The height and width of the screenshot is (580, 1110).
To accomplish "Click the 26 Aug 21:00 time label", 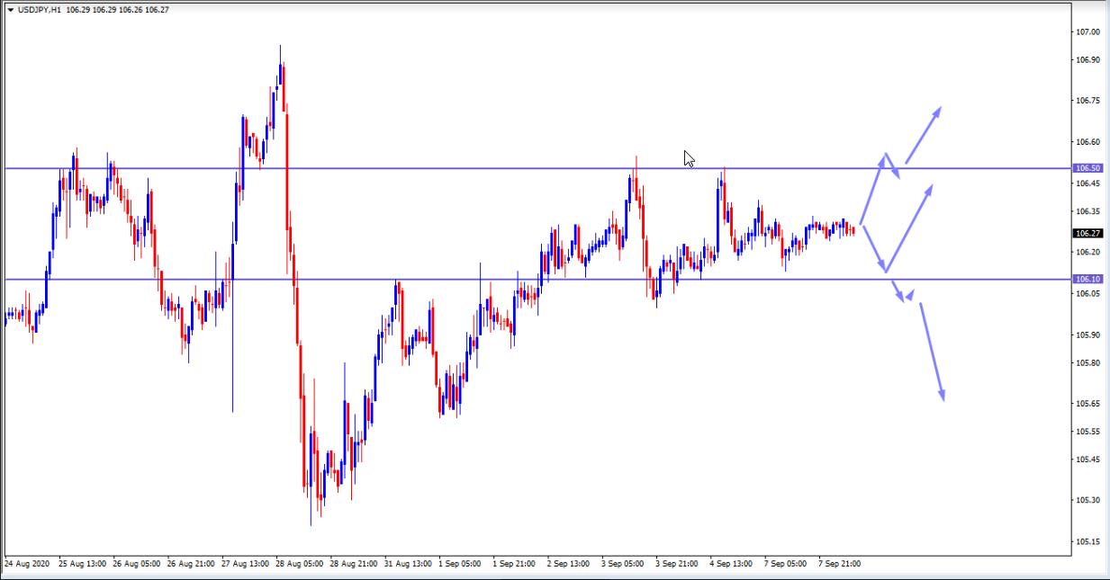I will pos(191,564).
